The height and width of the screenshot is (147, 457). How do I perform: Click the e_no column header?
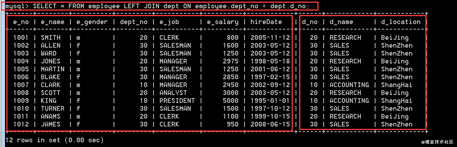pos(21,22)
